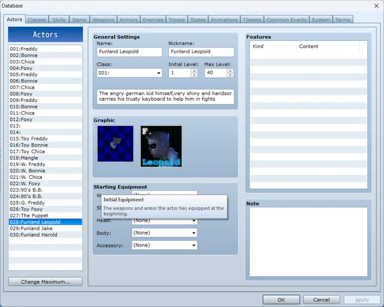Select actor 004:Foxy
The height and width of the screenshot is (307, 384).
point(45,68)
